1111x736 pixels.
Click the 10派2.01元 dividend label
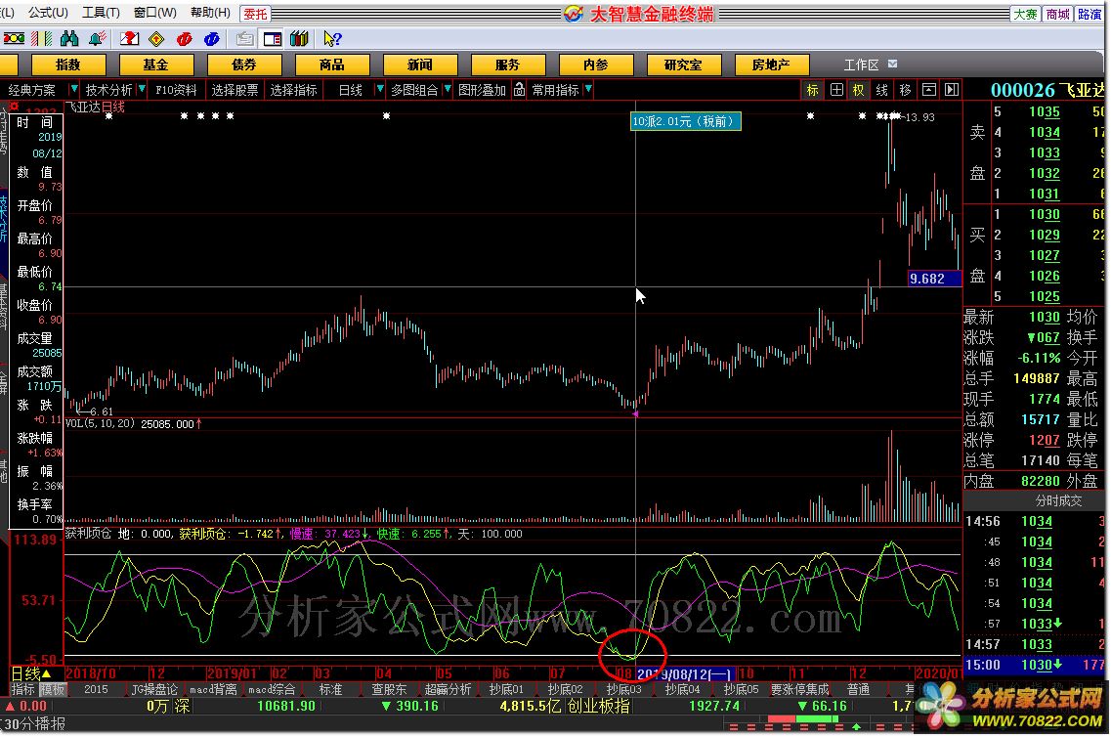(x=685, y=121)
